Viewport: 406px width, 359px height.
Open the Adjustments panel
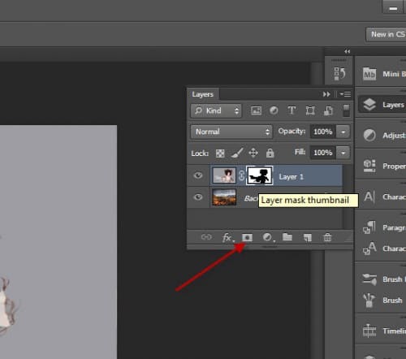point(384,135)
